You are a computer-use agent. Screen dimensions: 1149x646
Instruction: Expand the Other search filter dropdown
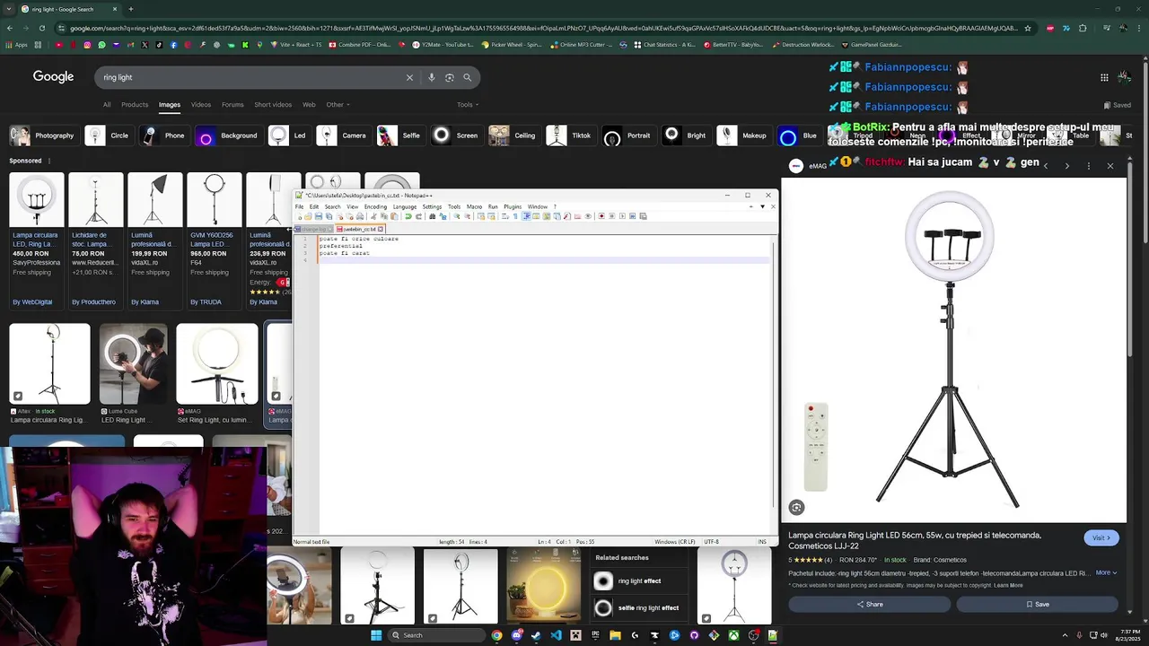click(338, 105)
